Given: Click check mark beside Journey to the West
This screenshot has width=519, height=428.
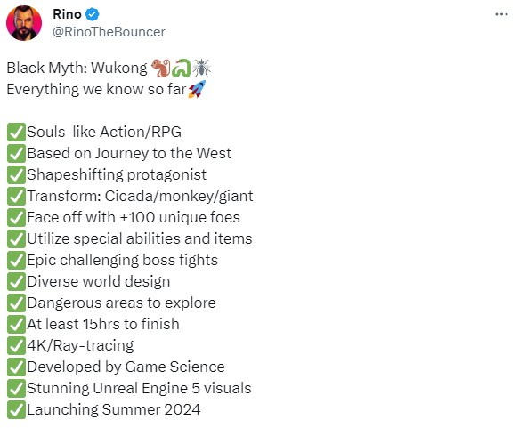Looking at the screenshot, I should tap(16, 153).
